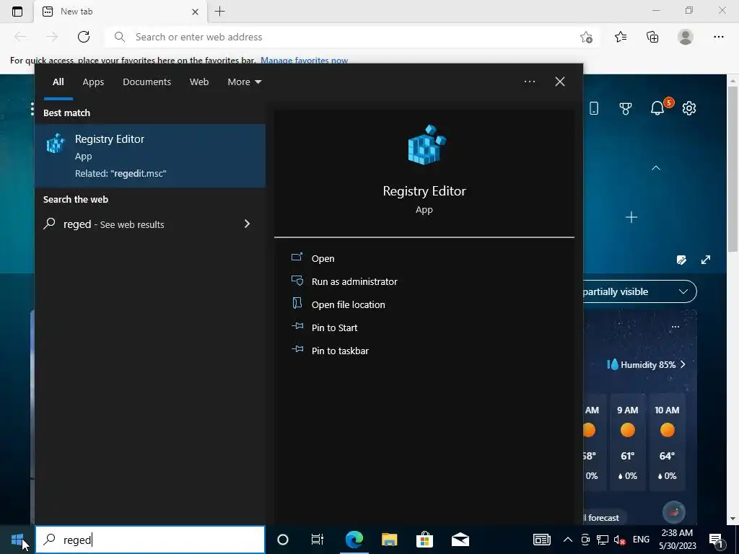Open Task View on taskbar
The width and height of the screenshot is (739, 554).
pos(318,540)
